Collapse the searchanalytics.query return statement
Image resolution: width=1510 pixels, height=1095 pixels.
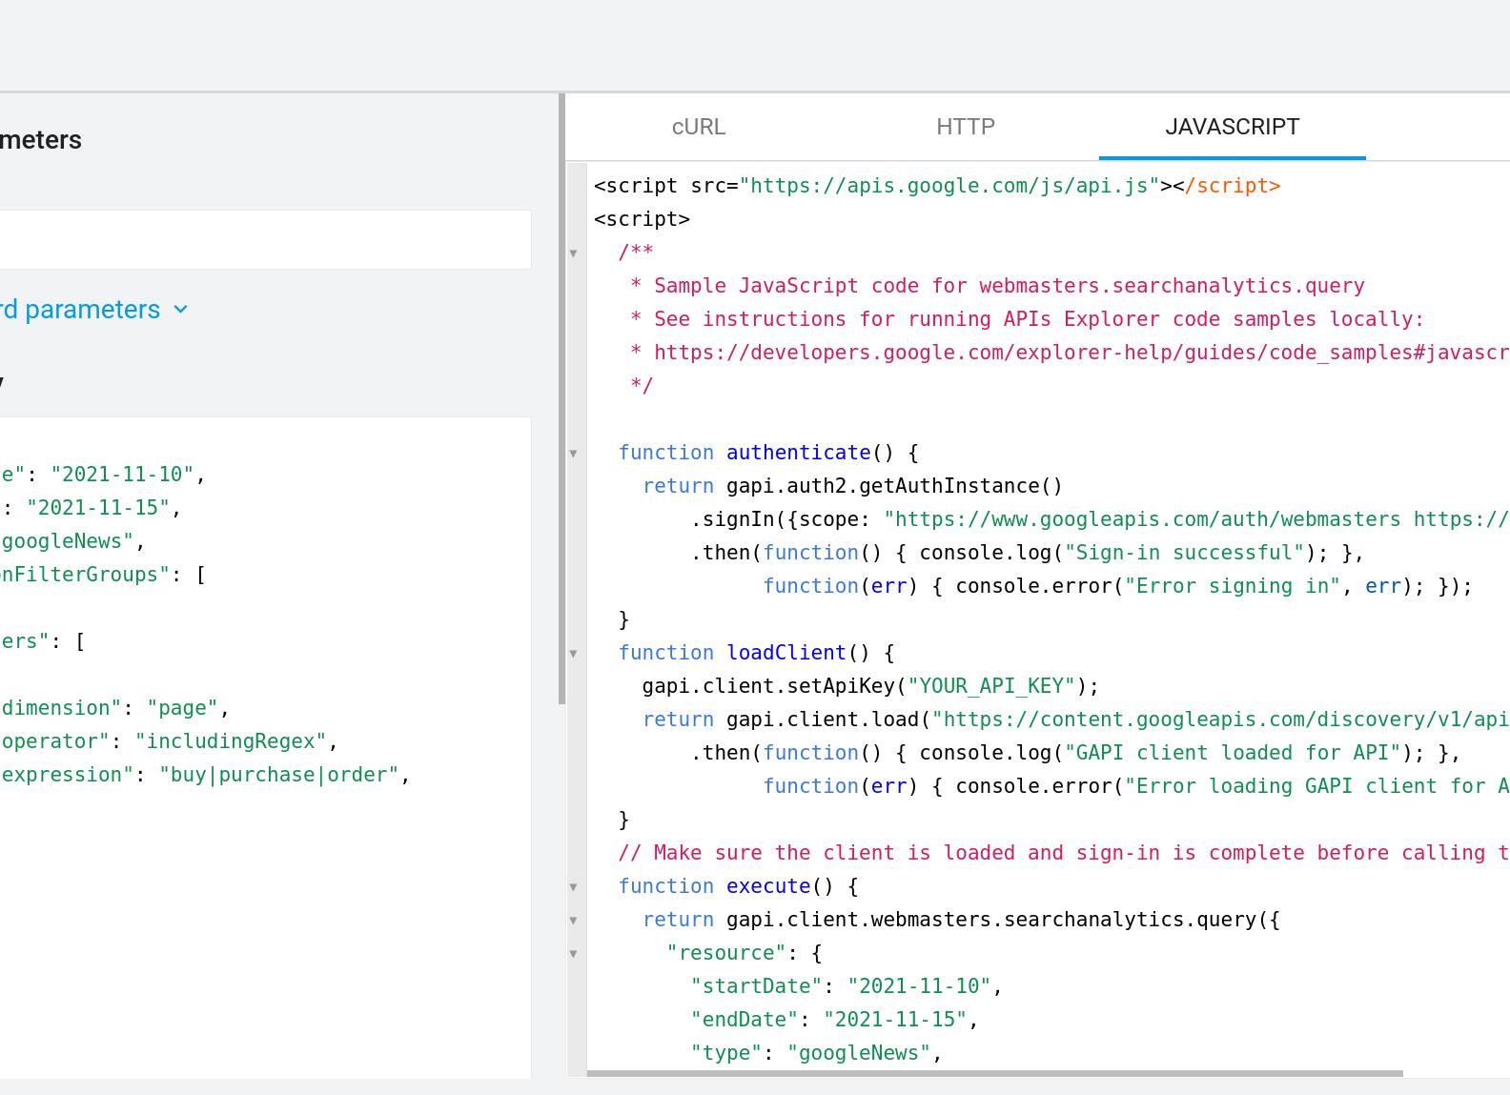click(574, 921)
